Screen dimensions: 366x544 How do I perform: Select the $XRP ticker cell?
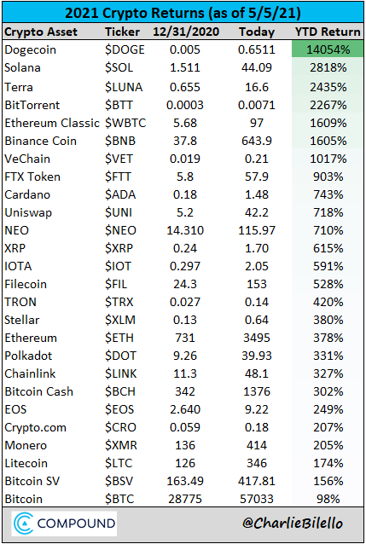(119, 248)
